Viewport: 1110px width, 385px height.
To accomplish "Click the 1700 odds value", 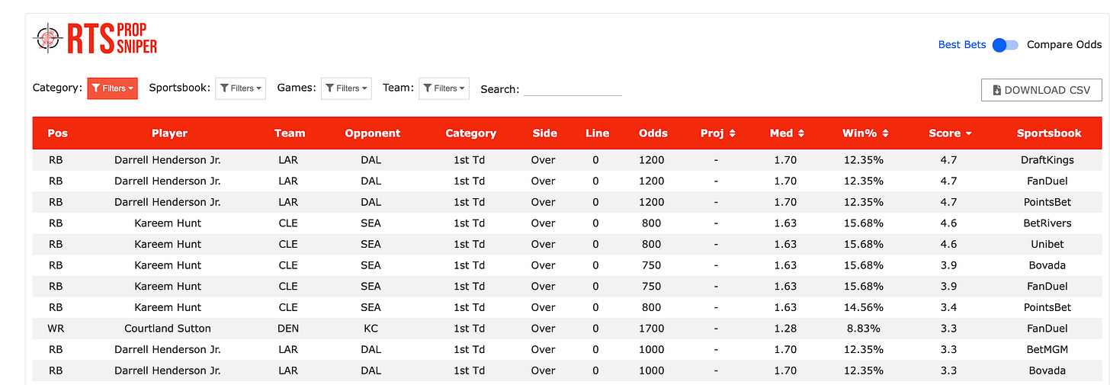I will 653,329.
